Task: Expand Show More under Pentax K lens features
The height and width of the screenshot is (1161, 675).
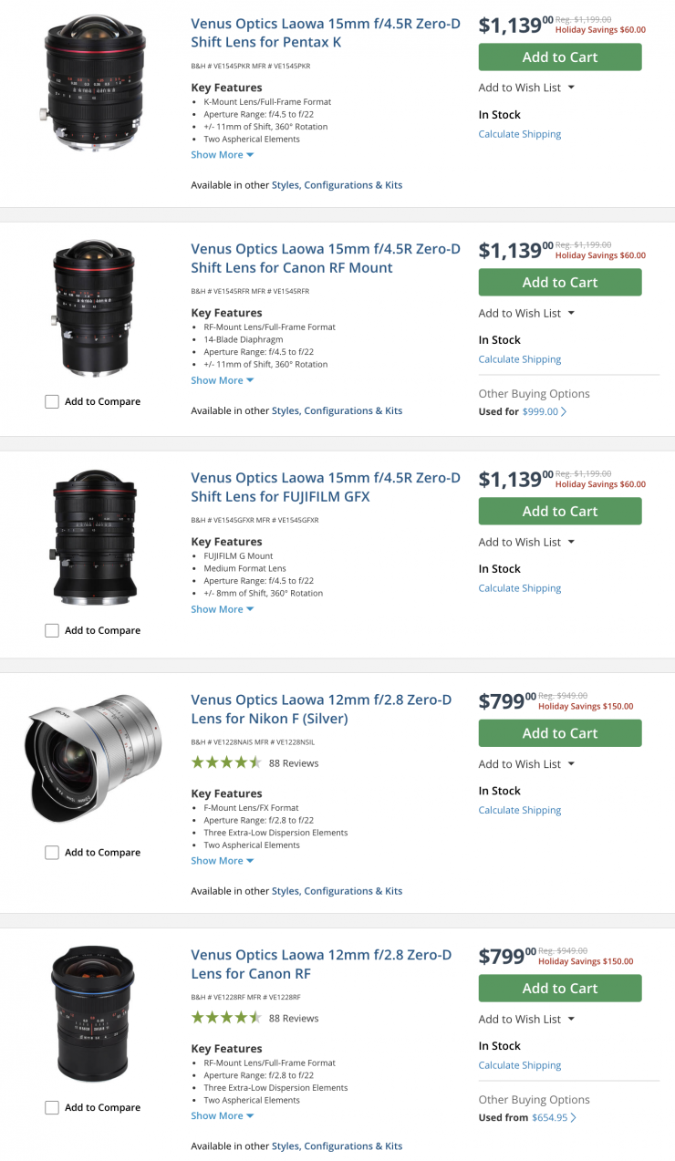Action: point(222,155)
